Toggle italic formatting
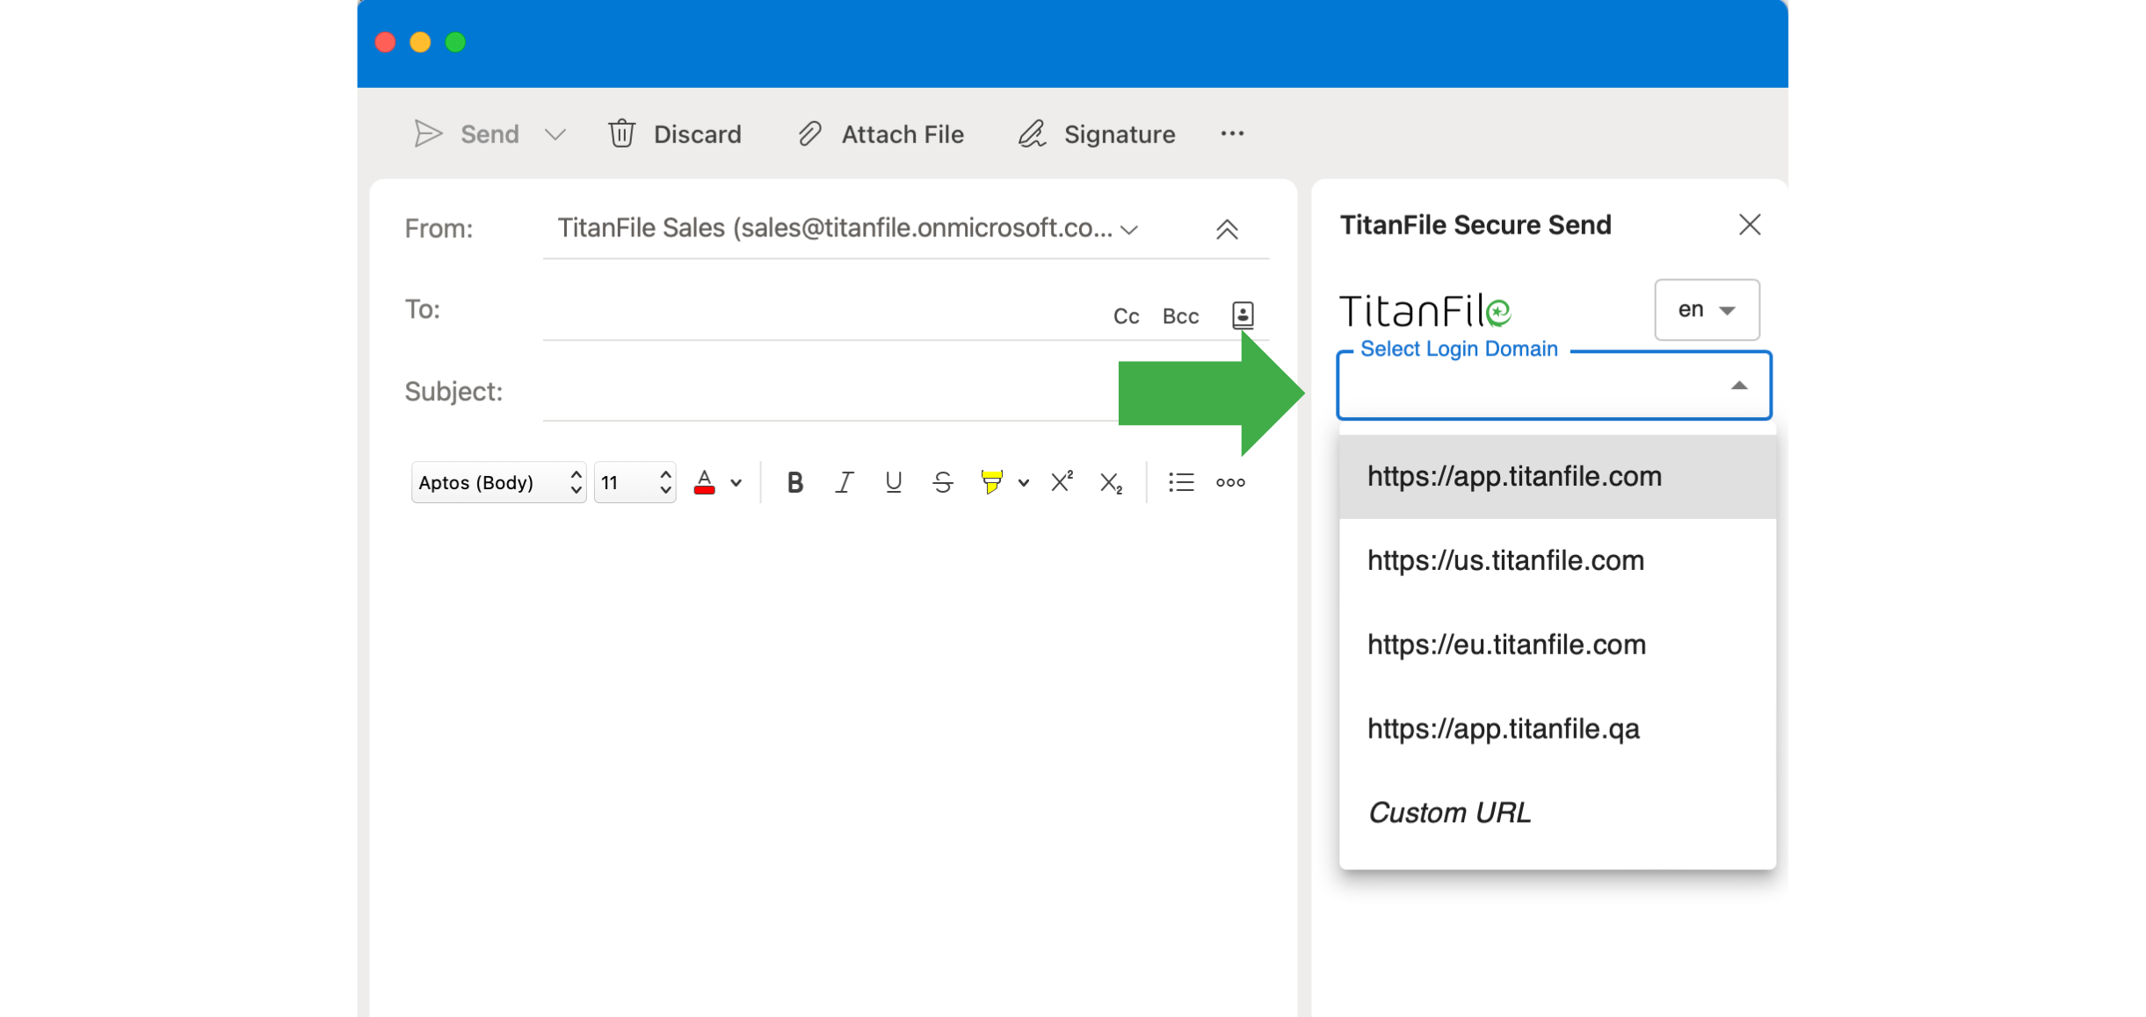The image size is (2146, 1017). [x=844, y=482]
